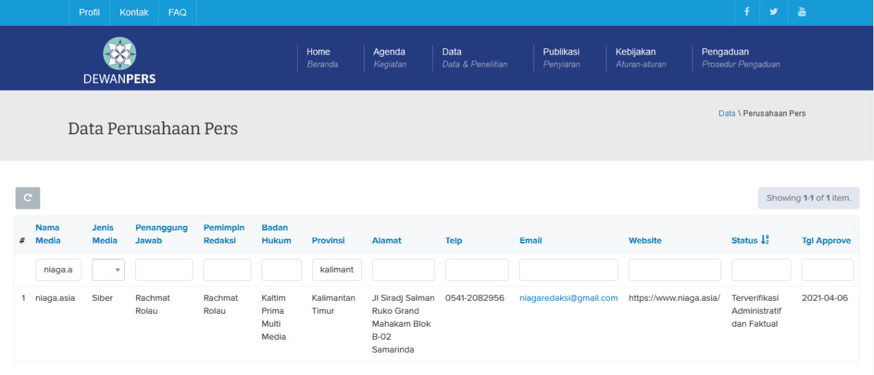Open the Facebook icon link
This screenshot has height=375, width=874.
coord(747,12)
